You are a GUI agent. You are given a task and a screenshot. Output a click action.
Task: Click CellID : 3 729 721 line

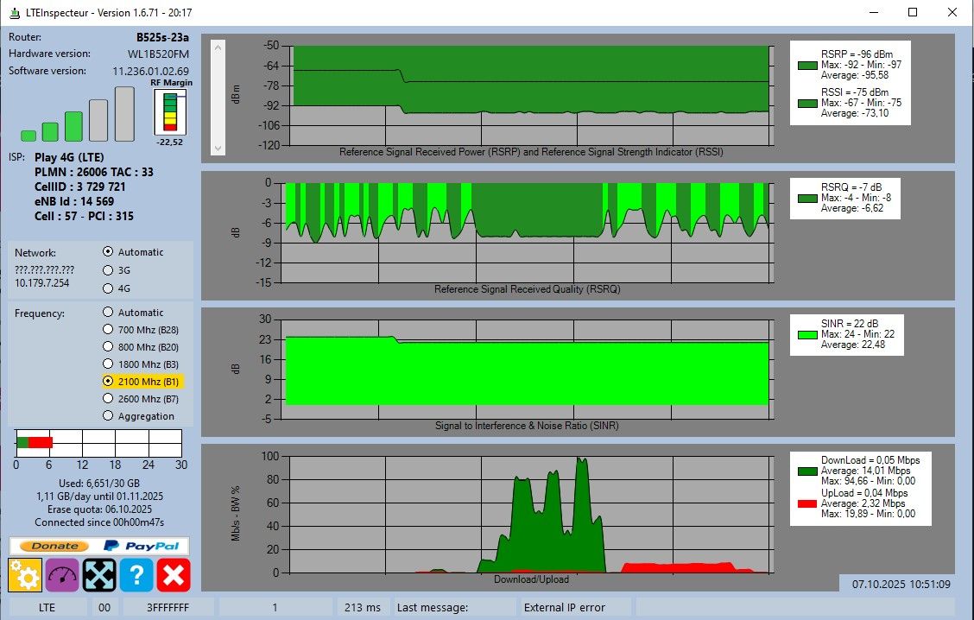(x=80, y=187)
